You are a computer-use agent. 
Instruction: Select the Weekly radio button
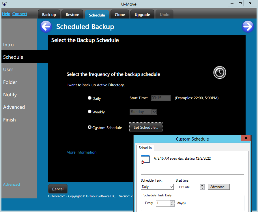coord(89,112)
